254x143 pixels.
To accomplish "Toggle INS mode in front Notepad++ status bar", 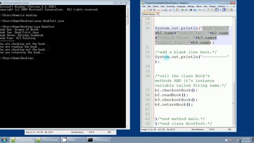I will (229, 129).
